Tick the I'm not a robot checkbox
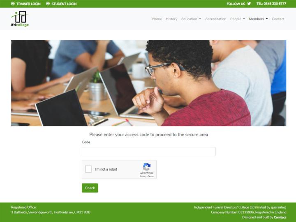 [88, 169]
